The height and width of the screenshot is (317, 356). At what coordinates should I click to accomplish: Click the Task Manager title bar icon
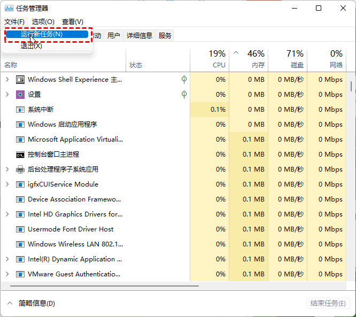click(x=9, y=9)
